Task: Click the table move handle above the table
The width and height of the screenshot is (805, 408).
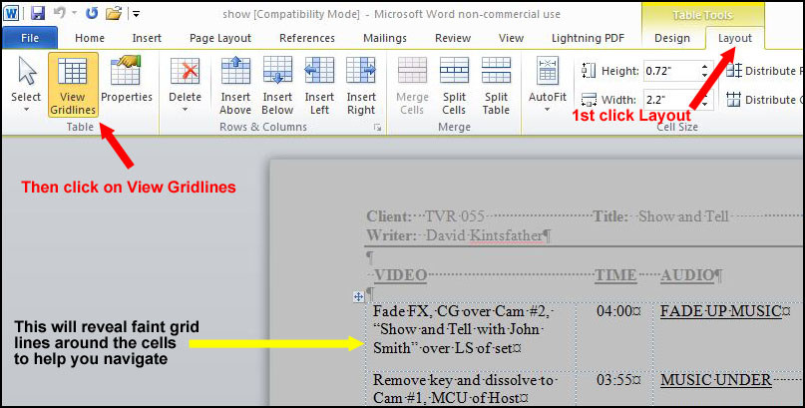Action: click(359, 296)
